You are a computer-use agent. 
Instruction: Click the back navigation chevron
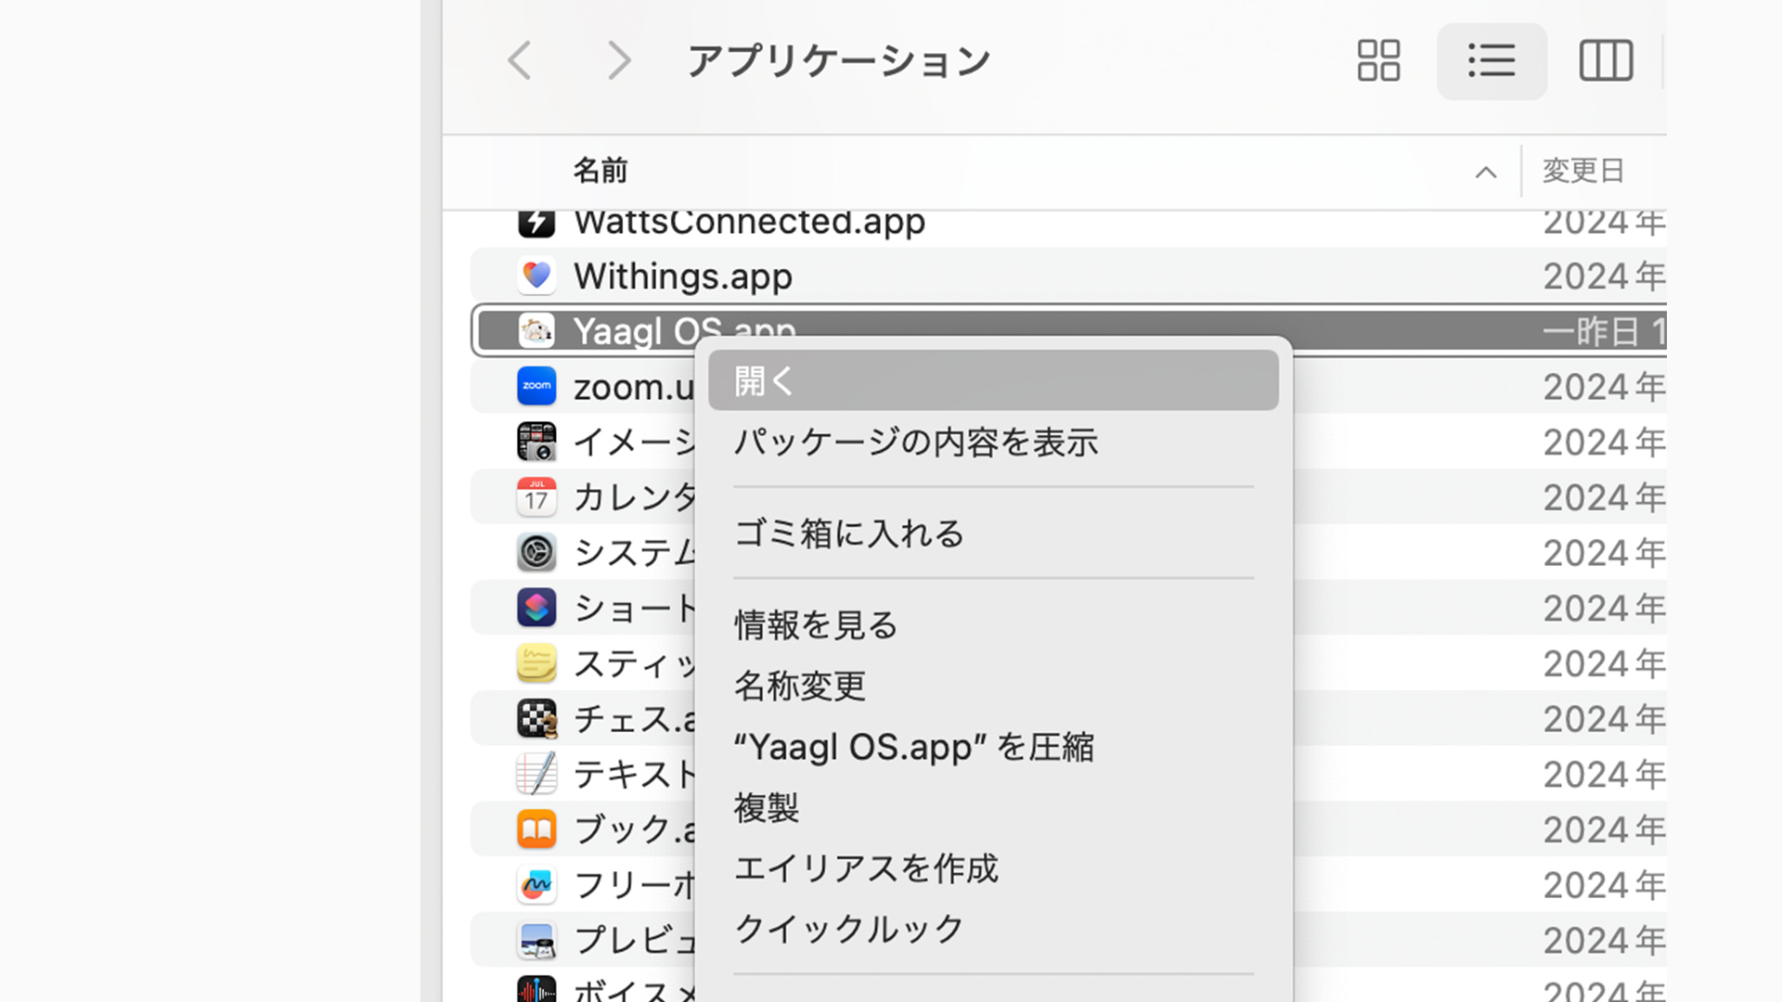point(519,60)
